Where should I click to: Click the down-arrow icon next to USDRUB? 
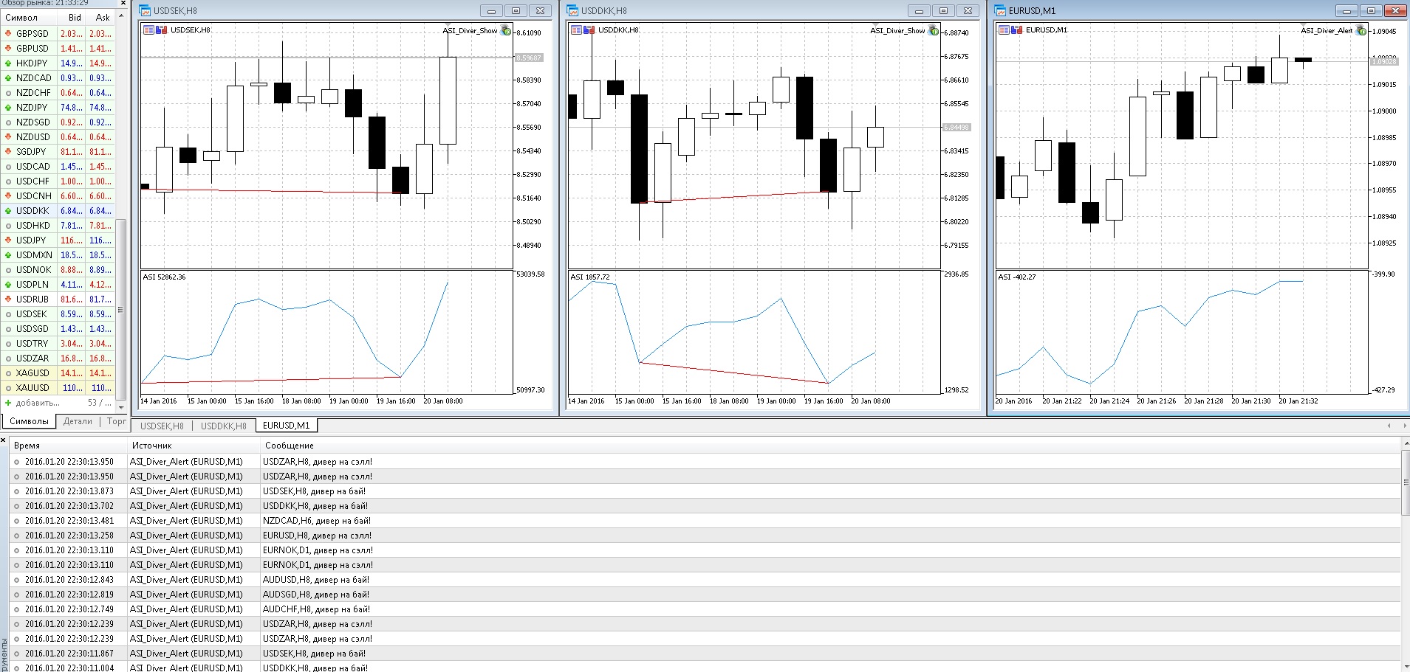click(8, 299)
